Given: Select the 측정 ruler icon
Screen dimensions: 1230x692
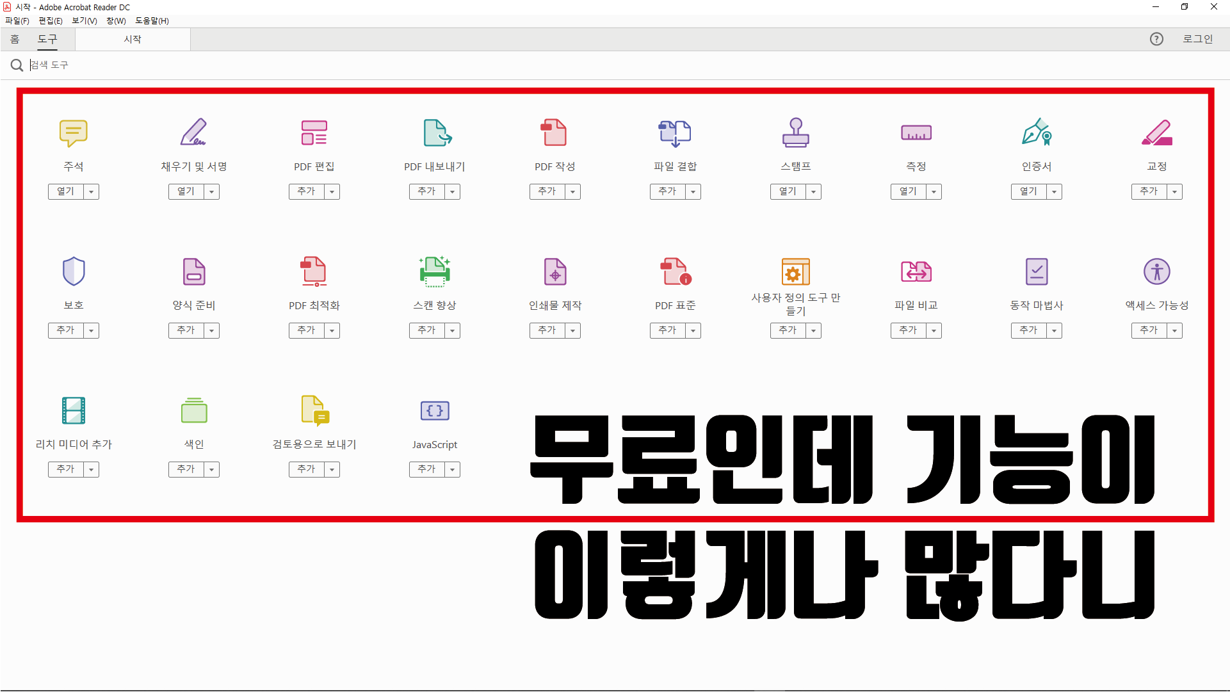Looking at the screenshot, I should click(x=916, y=133).
